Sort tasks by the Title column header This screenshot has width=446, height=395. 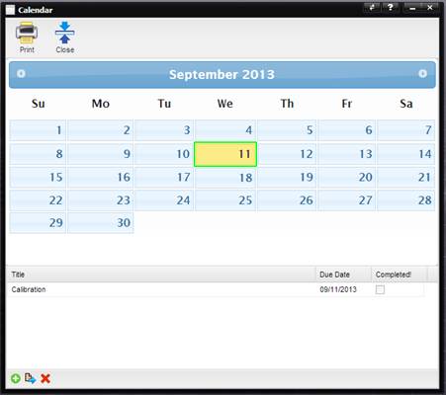161,275
